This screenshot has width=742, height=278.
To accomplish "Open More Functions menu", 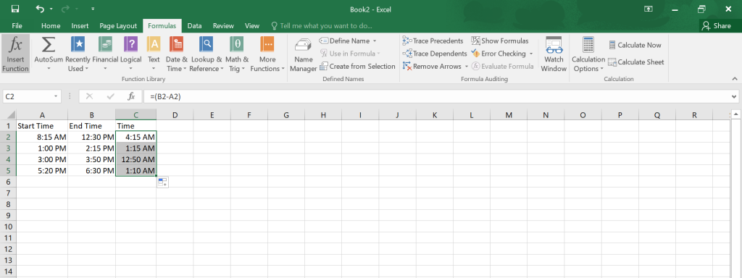I will pos(267,54).
